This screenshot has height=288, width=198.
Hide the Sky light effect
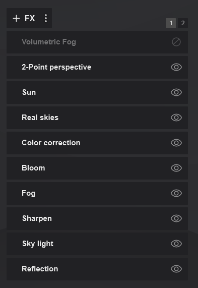coord(176,244)
